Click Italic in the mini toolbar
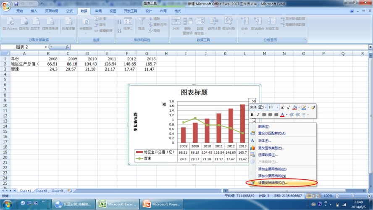 pos(258,115)
